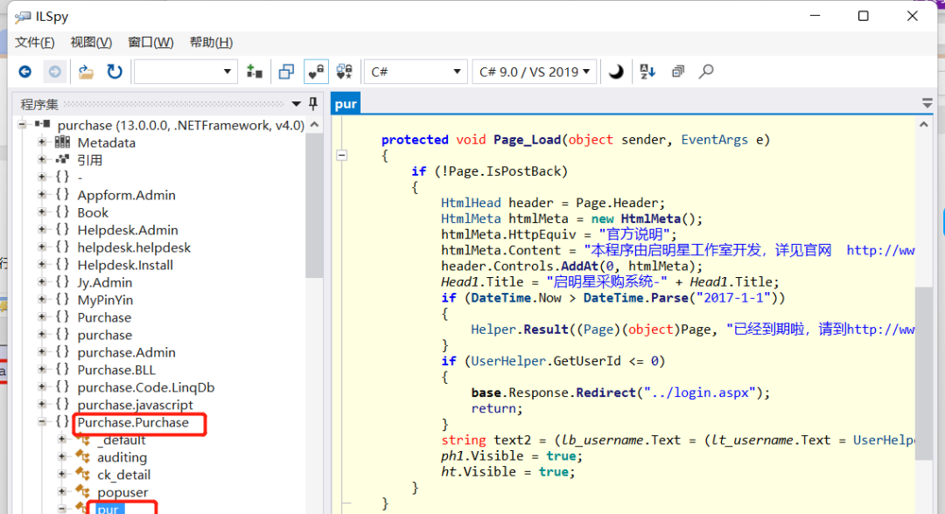Collapse the Page_Load code block

click(342, 156)
